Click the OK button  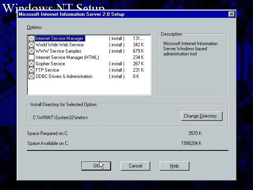(x=96, y=166)
